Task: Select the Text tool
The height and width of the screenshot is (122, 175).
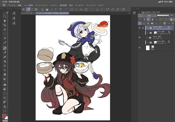Action: click(x=5, y=107)
